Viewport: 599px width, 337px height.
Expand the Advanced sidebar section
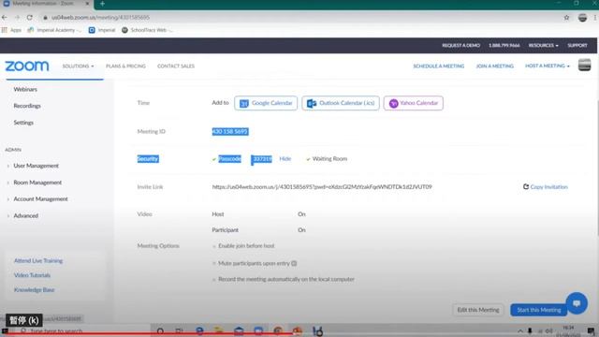(x=25, y=215)
